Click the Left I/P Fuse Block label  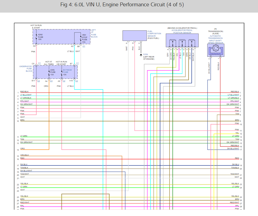click(94, 33)
